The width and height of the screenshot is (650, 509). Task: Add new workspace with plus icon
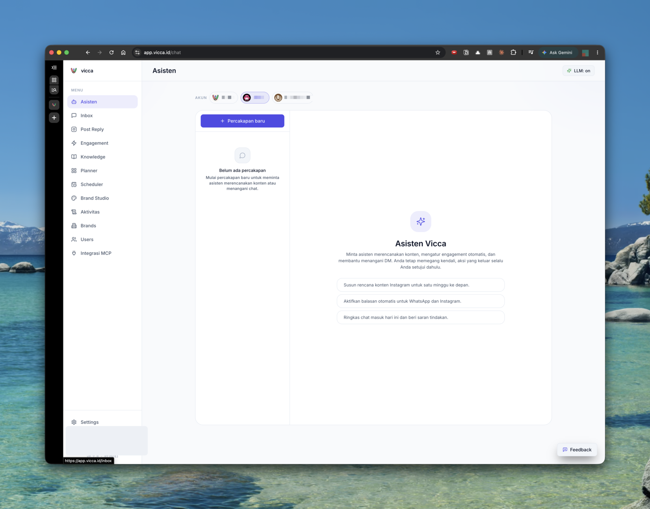[54, 118]
